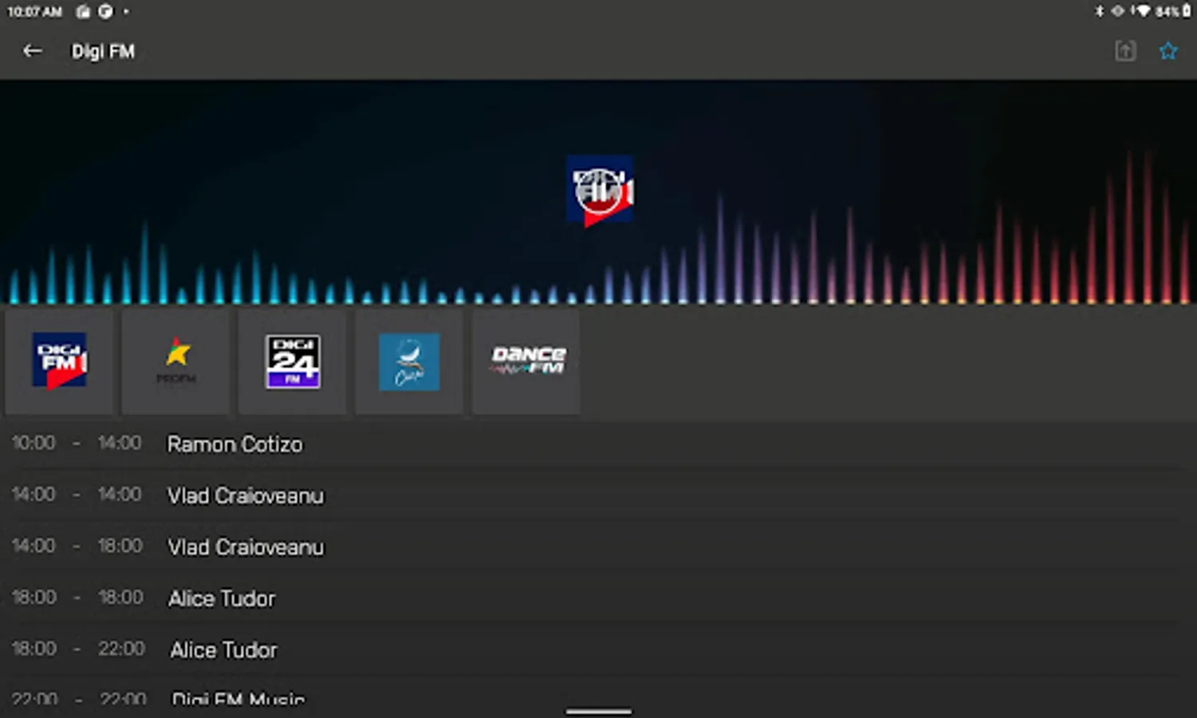Screen dimensions: 1197x718
Task: Tap the battery 84% indicator
Action: [1173, 11]
